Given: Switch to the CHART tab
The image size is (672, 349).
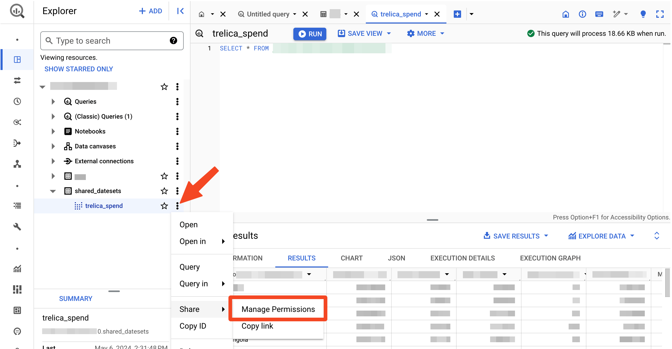Looking at the screenshot, I should click(x=352, y=258).
